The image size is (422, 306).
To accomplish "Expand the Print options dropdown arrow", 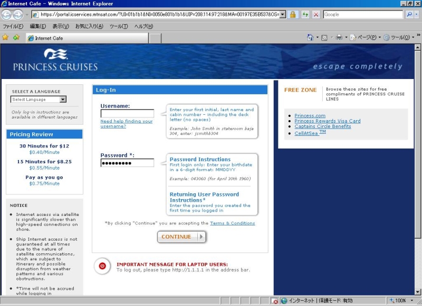I will pyautogui.click(x=346, y=37).
